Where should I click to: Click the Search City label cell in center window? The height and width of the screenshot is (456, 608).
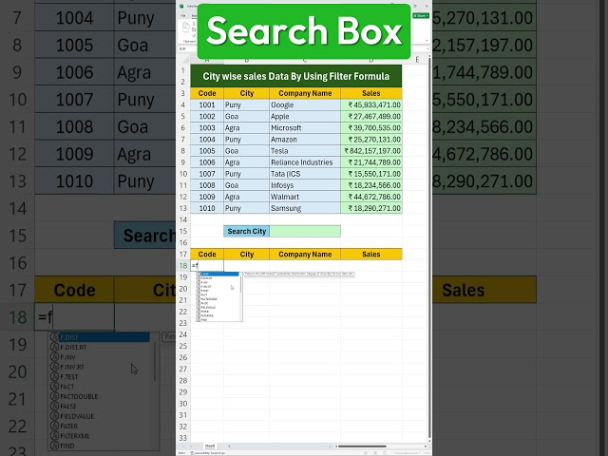247,231
